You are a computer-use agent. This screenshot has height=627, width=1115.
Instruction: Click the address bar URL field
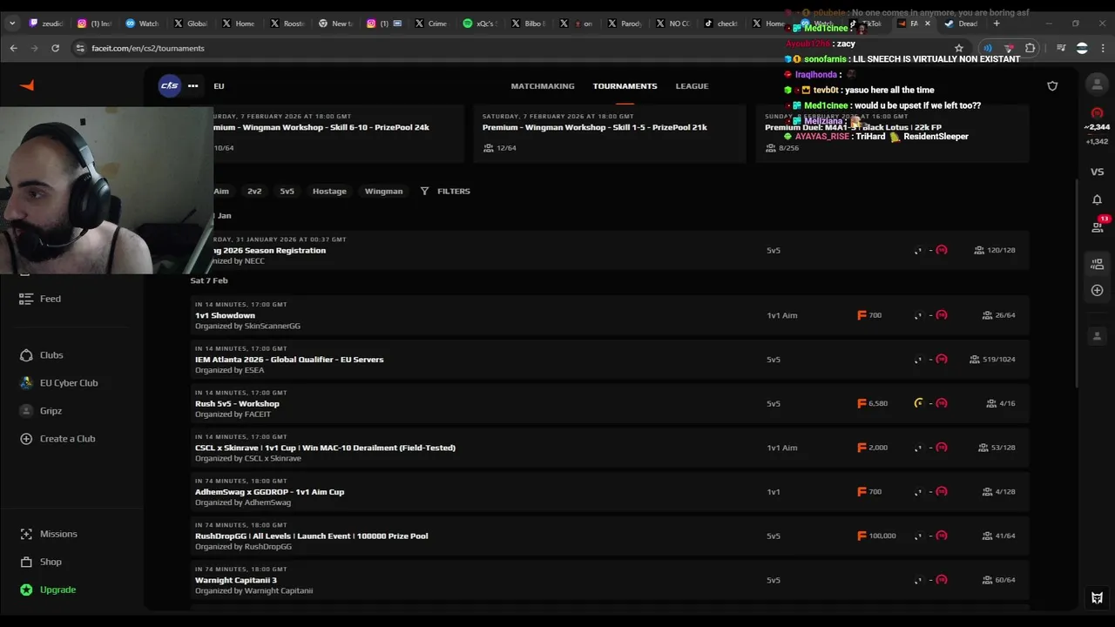[x=514, y=48]
